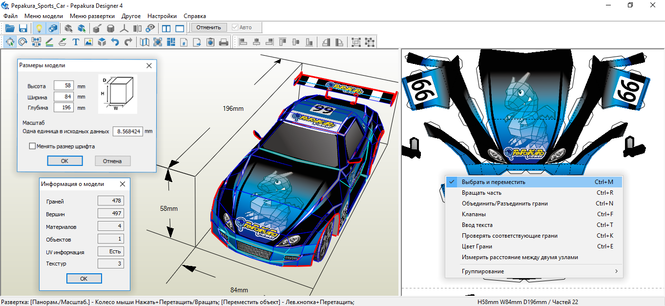The height and width of the screenshot is (306, 665).
Task: Click the framed blue sphere icon
Action: 158,42
